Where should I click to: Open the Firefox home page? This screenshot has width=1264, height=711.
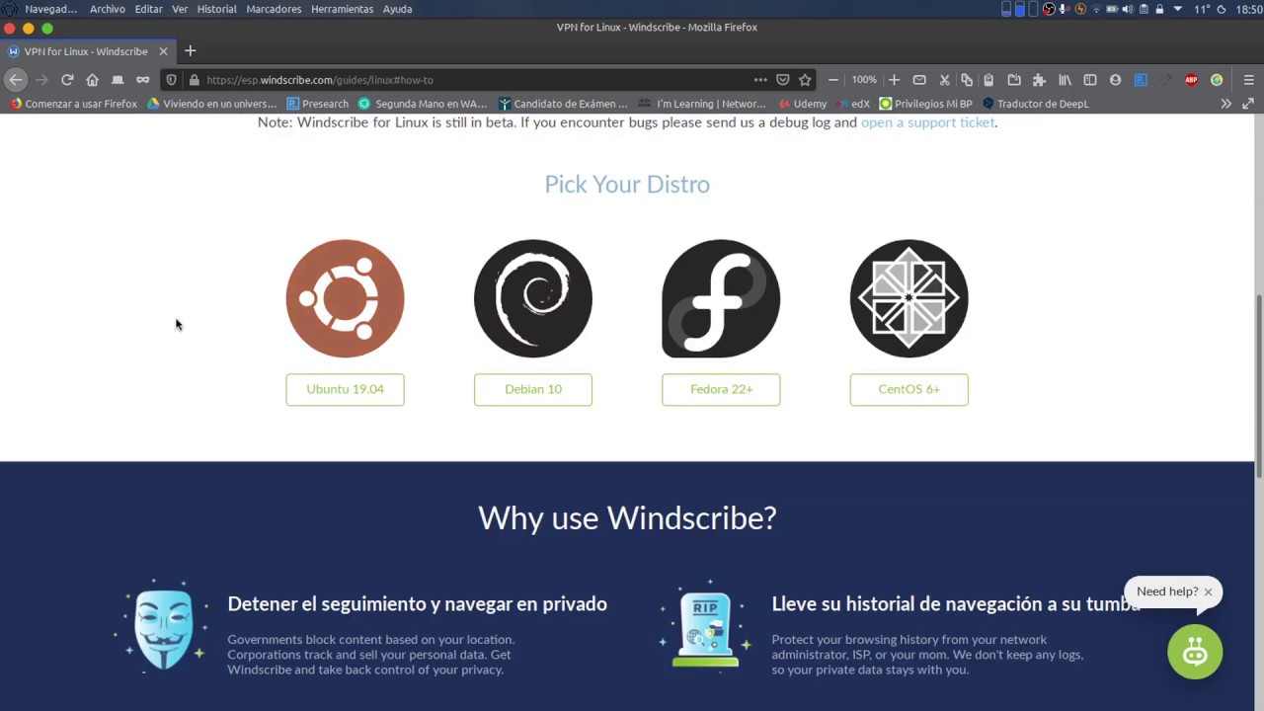click(x=92, y=80)
